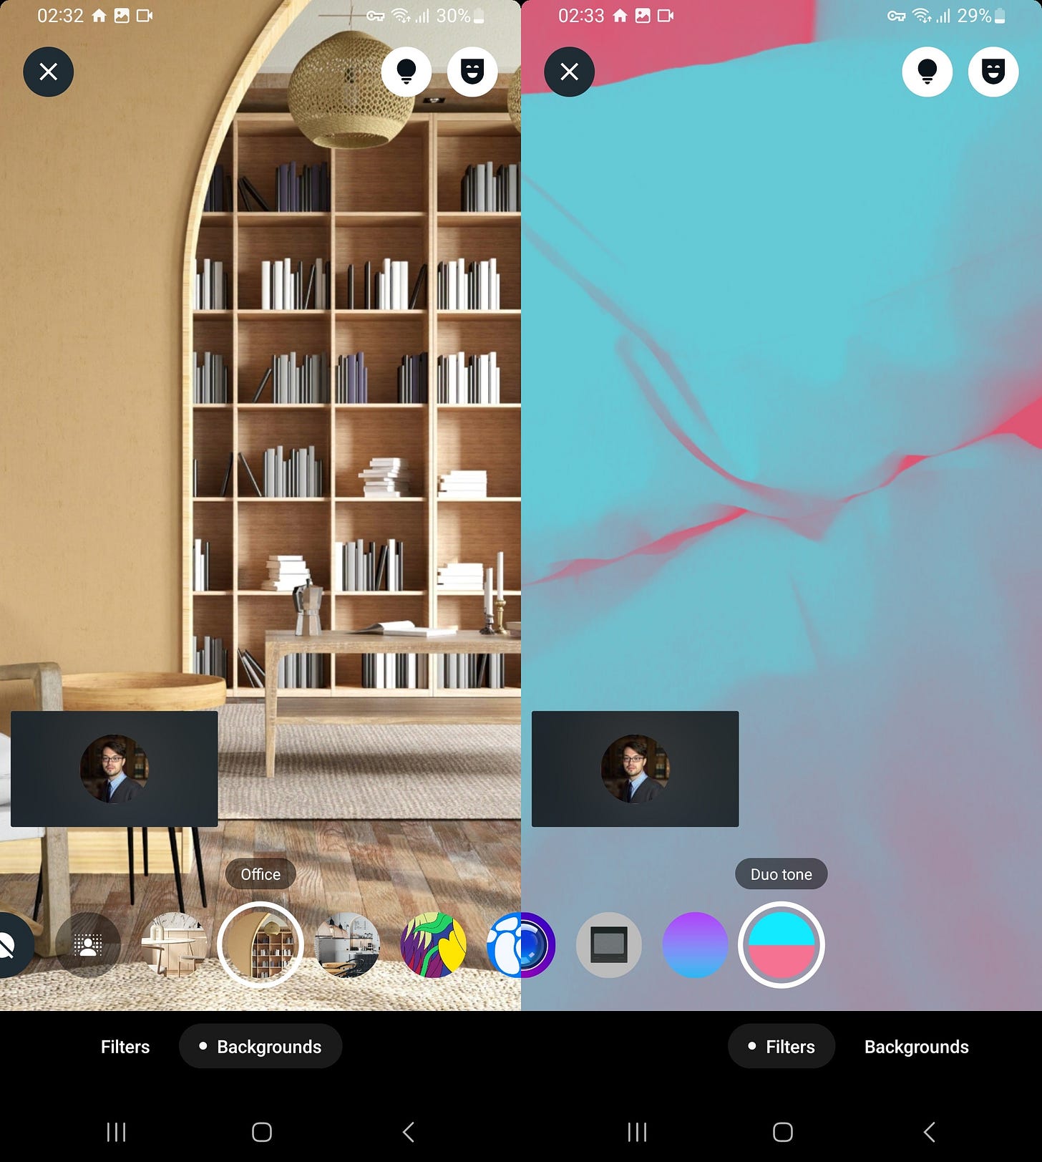Open the mask effects icon on right screen
Image resolution: width=1042 pixels, height=1162 pixels.
[993, 72]
